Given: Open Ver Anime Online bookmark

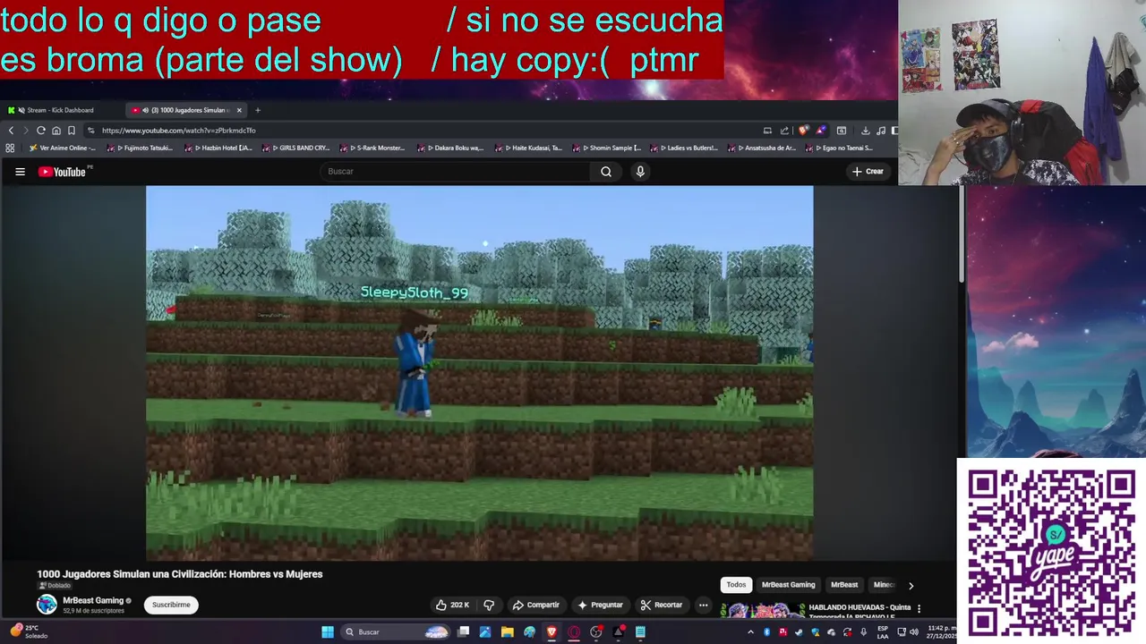Looking at the screenshot, I should pyautogui.click(x=63, y=148).
